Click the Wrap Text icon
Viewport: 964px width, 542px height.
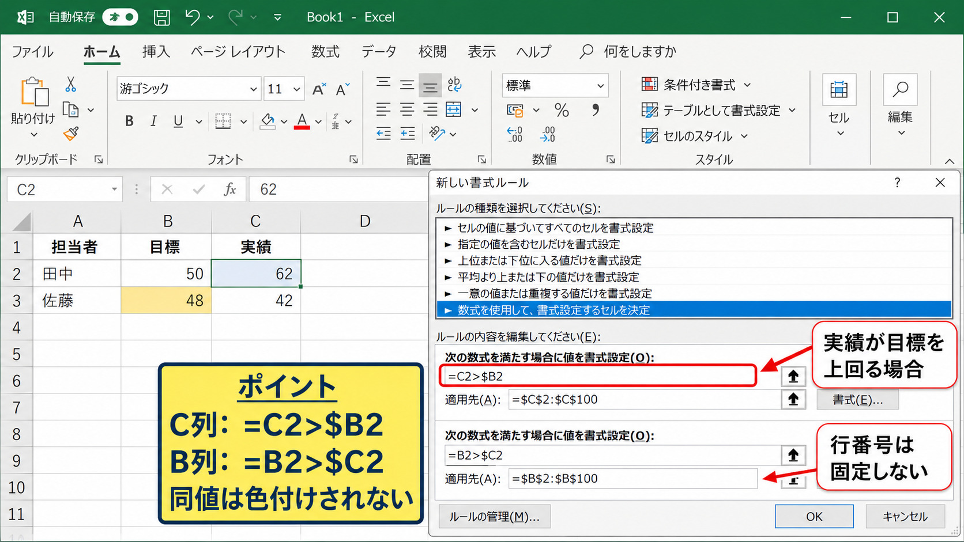454,85
